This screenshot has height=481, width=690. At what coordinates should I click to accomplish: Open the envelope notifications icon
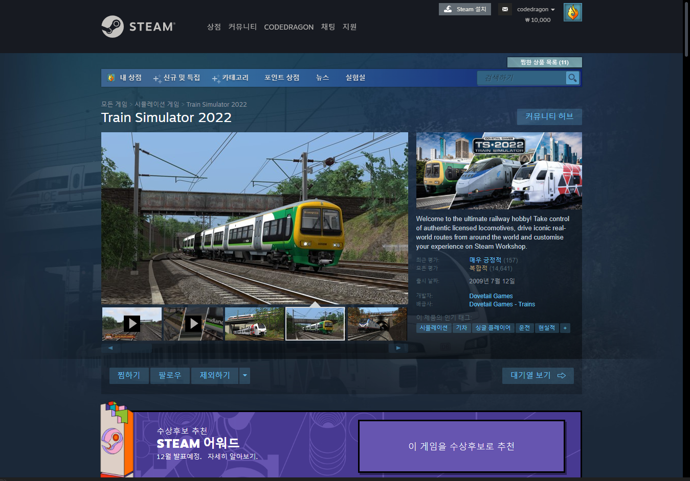click(505, 9)
